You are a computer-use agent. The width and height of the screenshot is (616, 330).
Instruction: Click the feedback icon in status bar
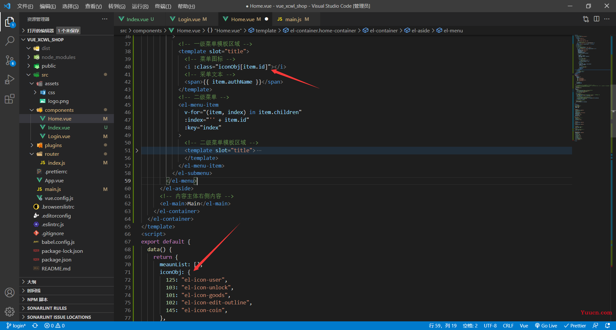595,326
